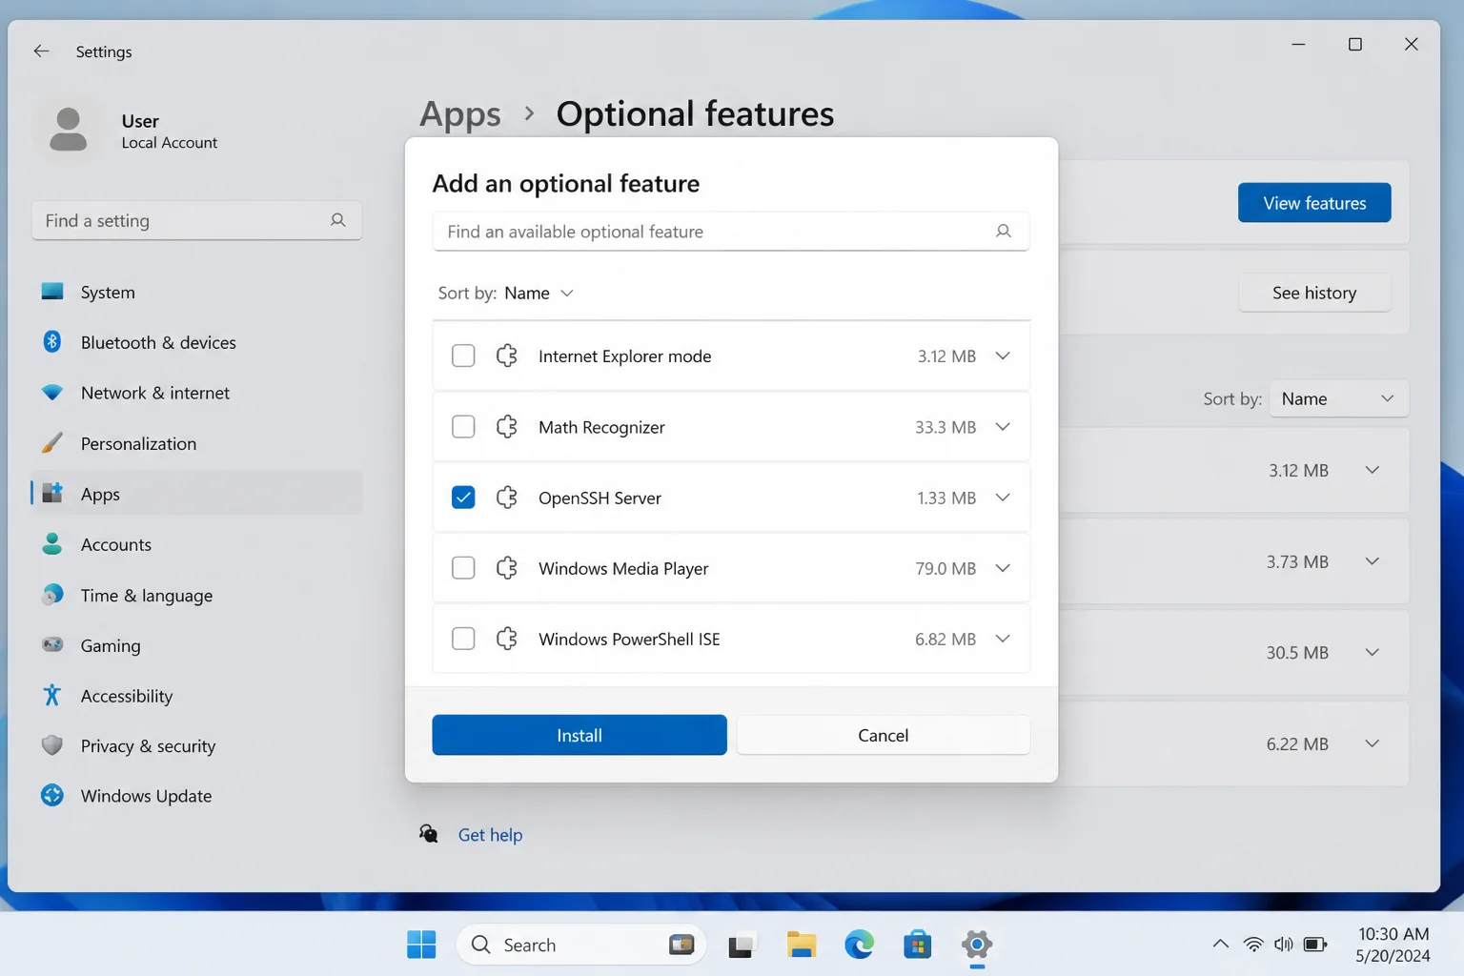The image size is (1464, 976).
Task: Check the Math Recognizer checkbox
Action: (463, 426)
